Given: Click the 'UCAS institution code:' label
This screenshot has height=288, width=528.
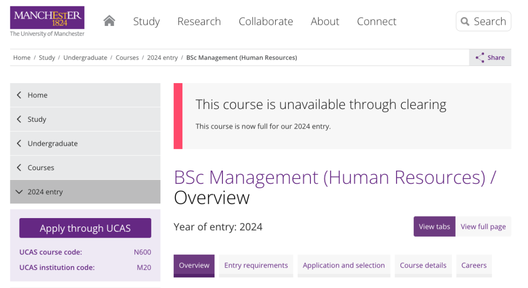Looking at the screenshot, I should pyautogui.click(x=57, y=267).
